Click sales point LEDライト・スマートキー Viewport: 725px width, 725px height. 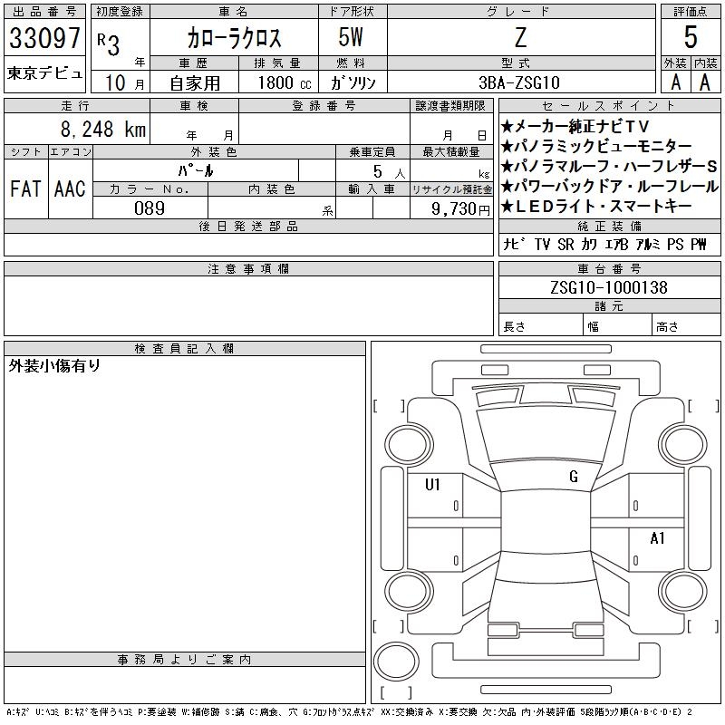click(596, 206)
